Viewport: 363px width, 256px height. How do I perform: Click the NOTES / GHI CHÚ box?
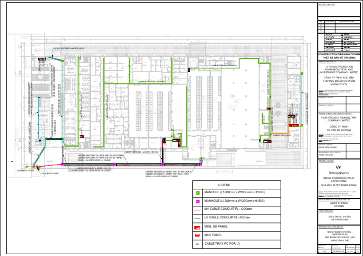tap(339, 10)
